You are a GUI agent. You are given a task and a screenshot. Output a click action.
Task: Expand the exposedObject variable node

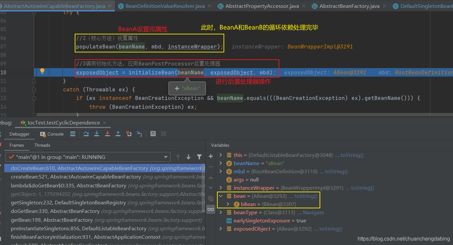coord(221,229)
